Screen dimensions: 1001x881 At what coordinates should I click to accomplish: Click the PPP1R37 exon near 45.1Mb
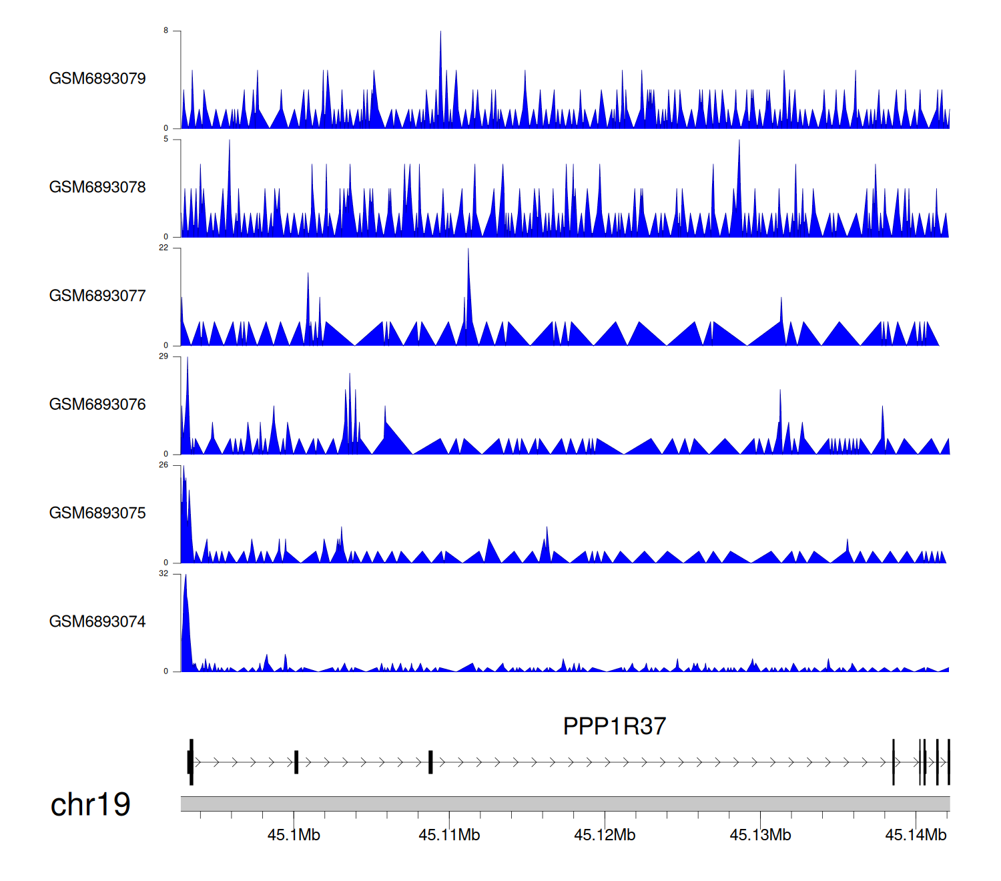[x=296, y=762]
